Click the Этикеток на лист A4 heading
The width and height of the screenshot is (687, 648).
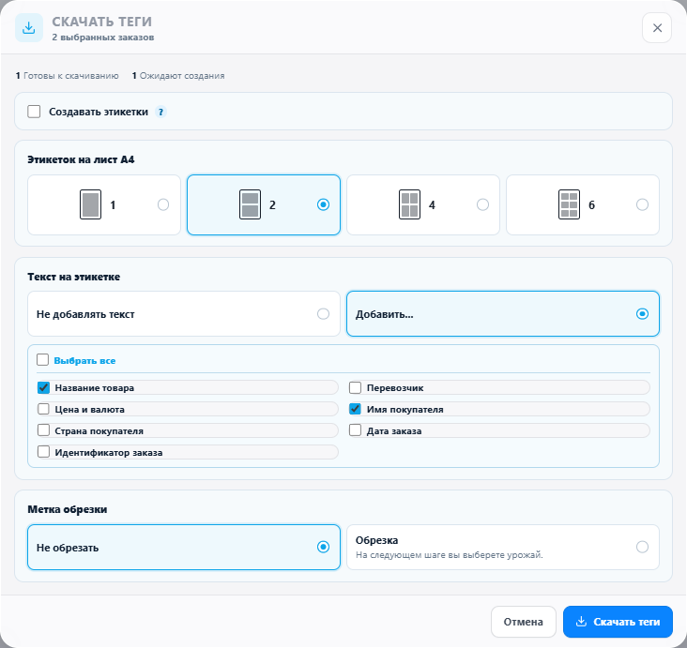click(81, 159)
